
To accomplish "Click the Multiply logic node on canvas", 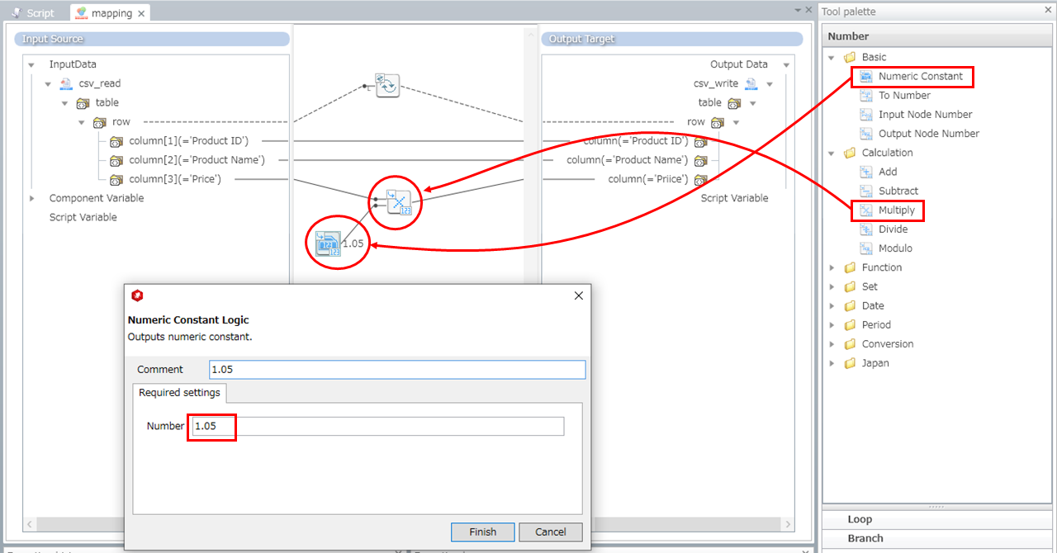I will click(x=399, y=201).
